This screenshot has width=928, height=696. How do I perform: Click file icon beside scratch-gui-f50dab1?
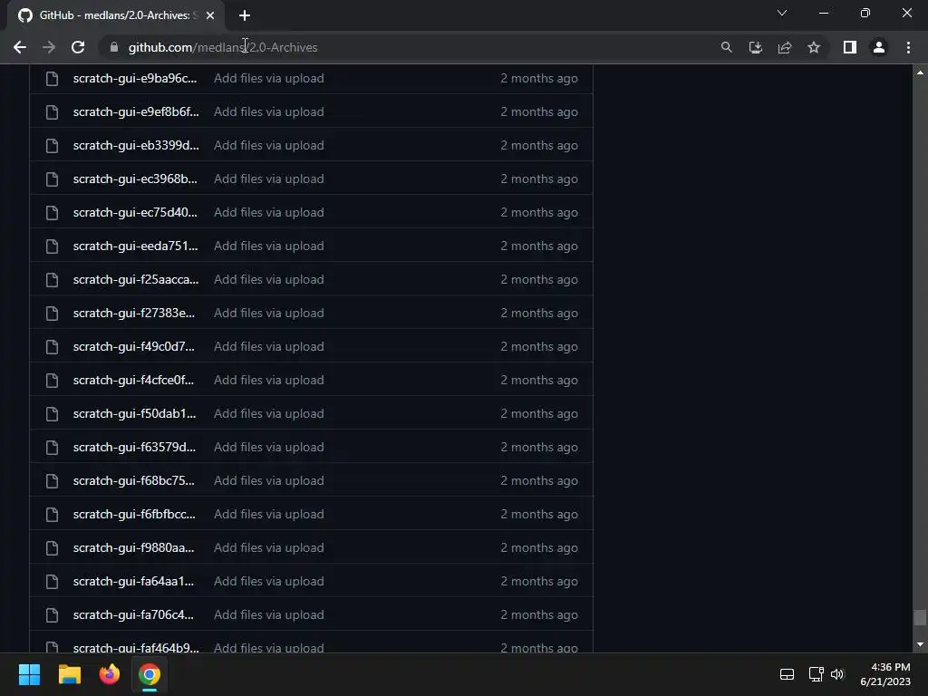[x=52, y=413]
